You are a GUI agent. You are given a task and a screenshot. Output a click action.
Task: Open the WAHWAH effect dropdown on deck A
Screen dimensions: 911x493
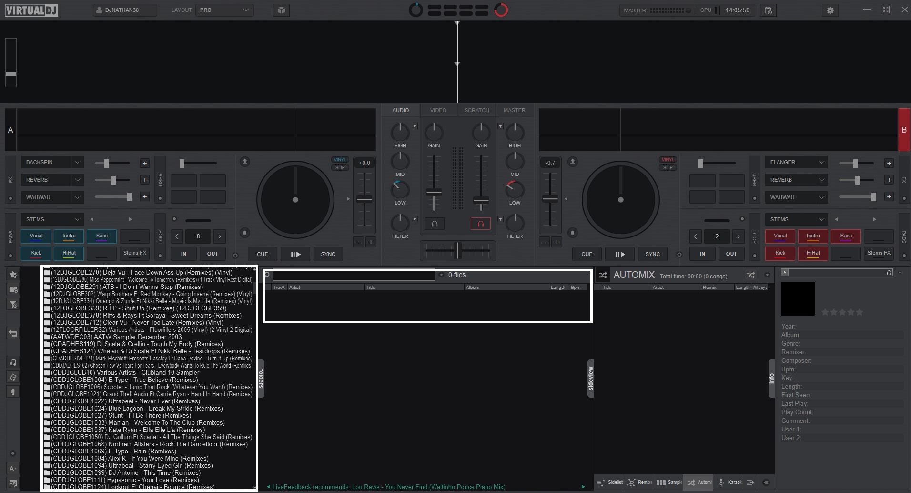52,197
